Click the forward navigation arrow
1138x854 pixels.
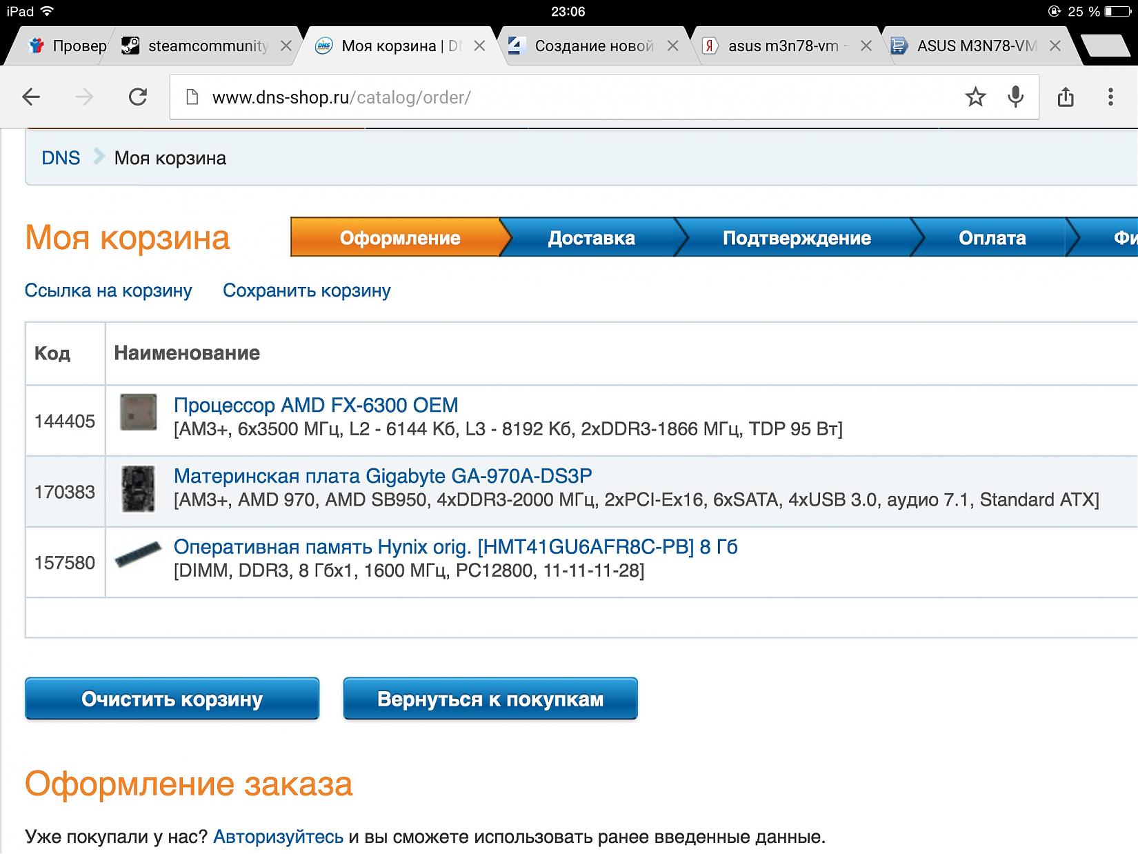pos(84,97)
